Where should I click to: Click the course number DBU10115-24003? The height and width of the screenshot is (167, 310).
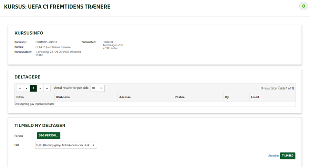46,42
